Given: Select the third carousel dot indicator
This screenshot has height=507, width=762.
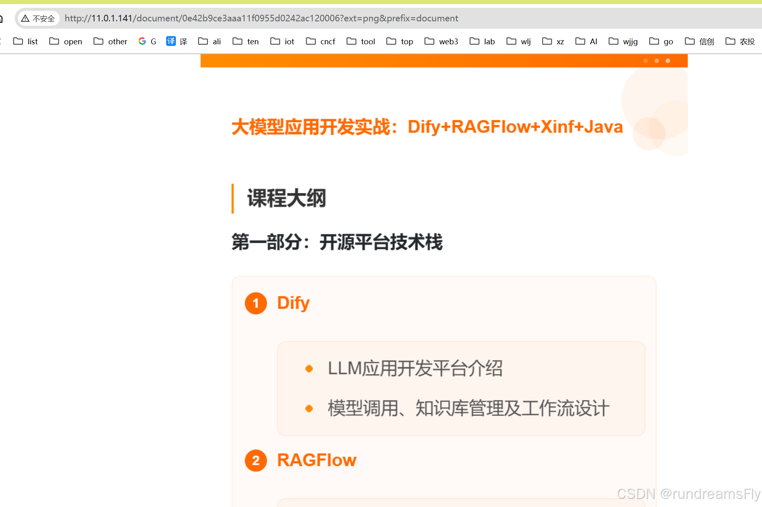Looking at the screenshot, I should (x=668, y=61).
